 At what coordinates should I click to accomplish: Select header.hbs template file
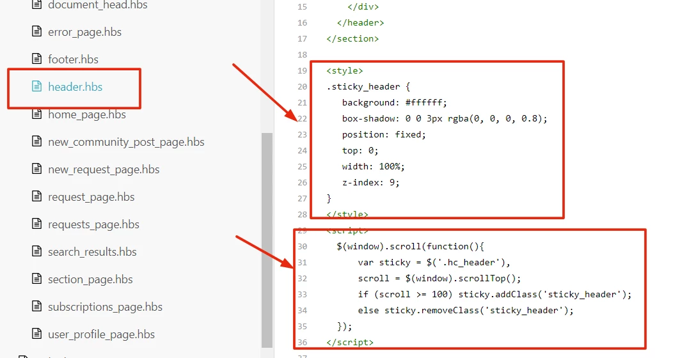[75, 87]
